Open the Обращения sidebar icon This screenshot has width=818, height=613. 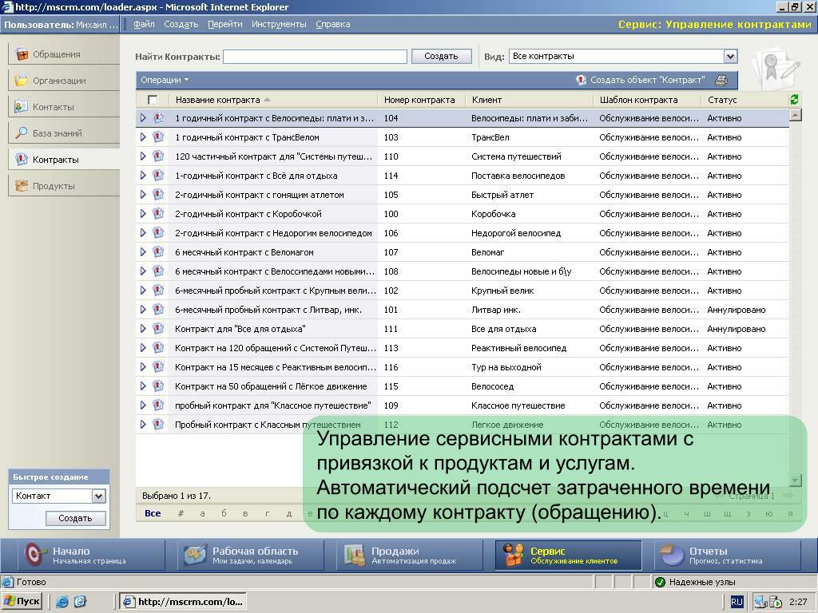(x=22, y=54)
